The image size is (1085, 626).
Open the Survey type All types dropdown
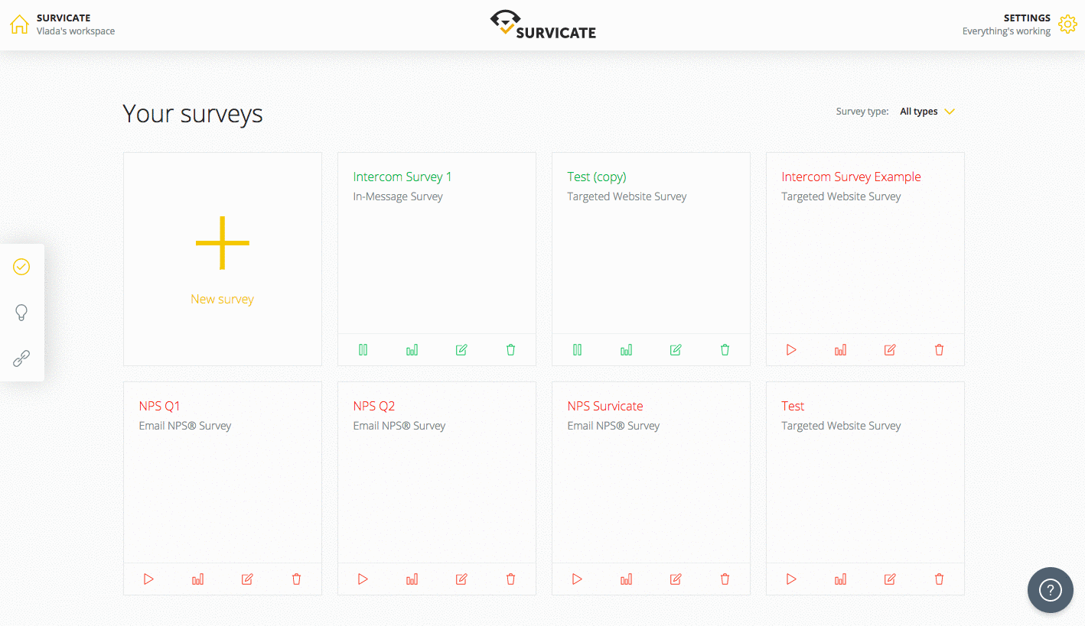coord(927,112)
